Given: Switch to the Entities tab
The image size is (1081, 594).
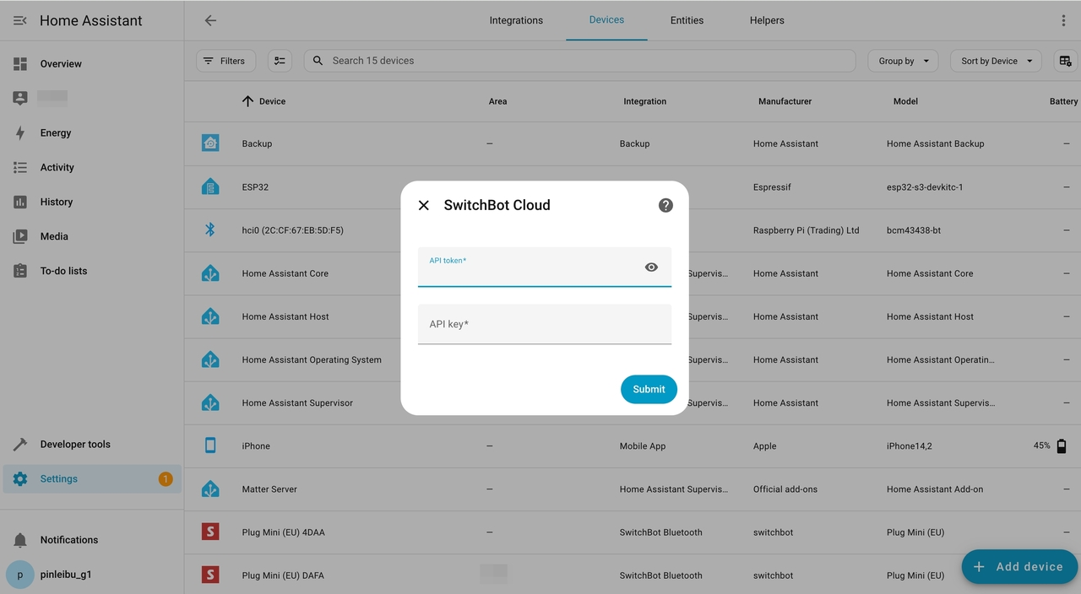Looking at the screenshot, I should pyautogui.click(x=687, y=20).
